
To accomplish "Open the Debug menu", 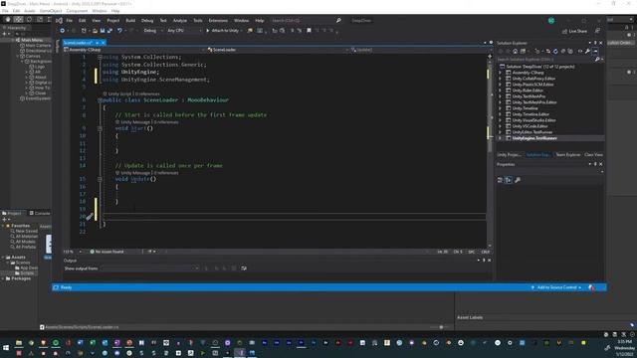I will (147, 20).
